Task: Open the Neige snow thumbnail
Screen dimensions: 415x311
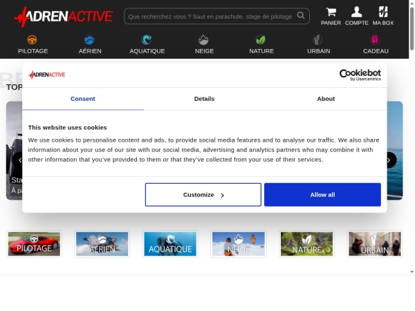Action: pos(239,244)
